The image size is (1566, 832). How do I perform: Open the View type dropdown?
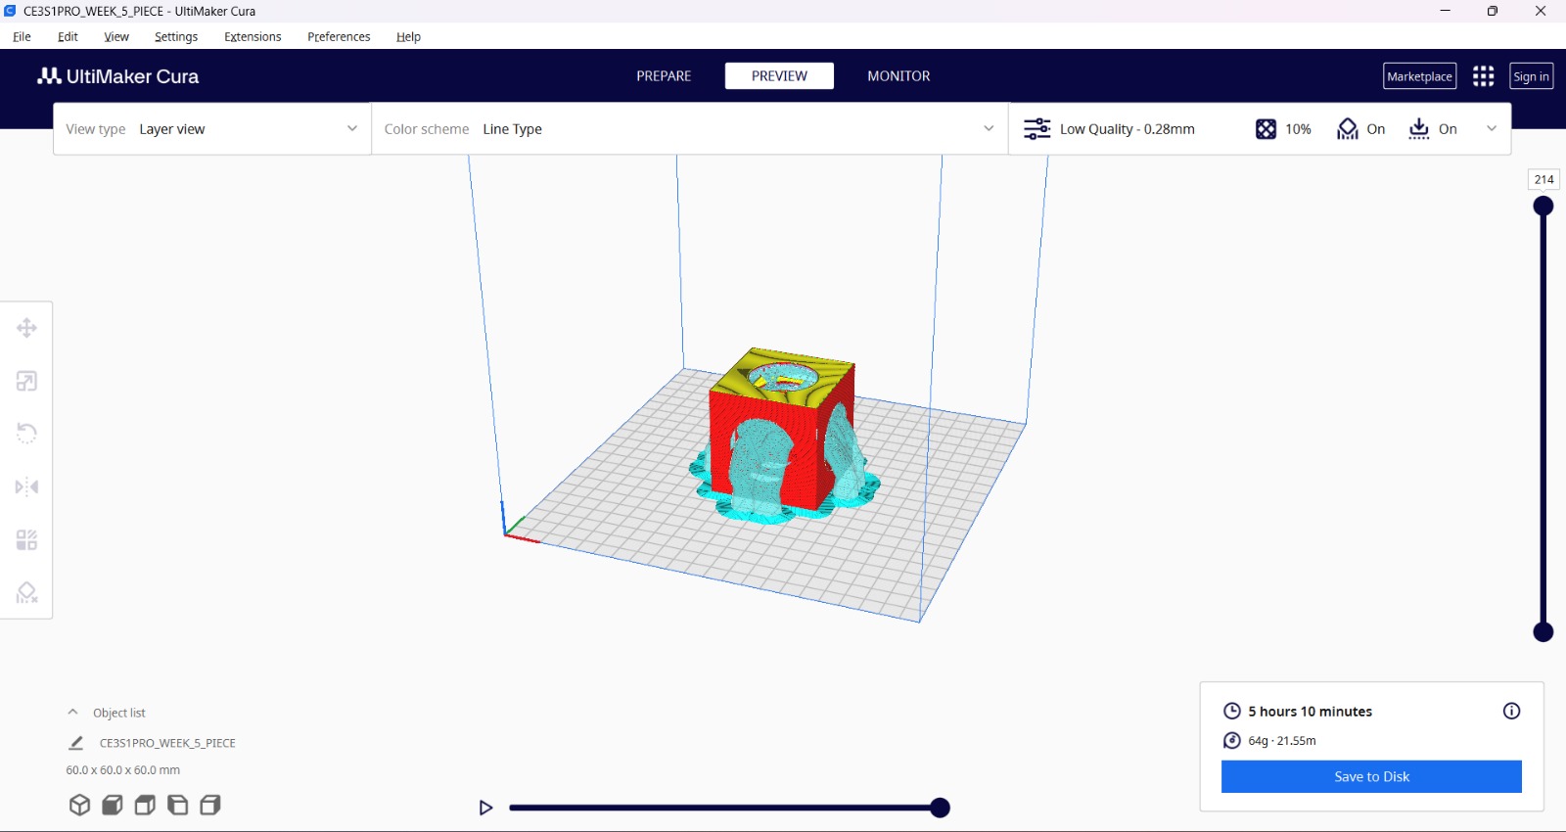(212, 129)
